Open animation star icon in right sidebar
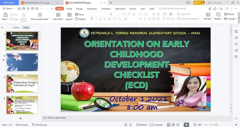This screenshot has height=127, width=240. point(236,38)
